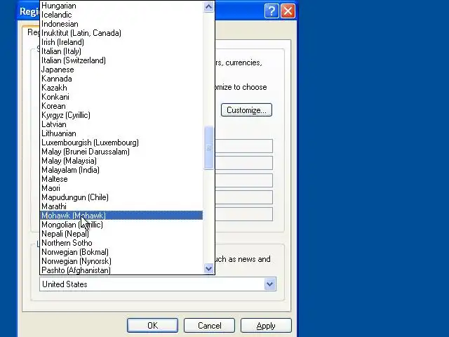Click the language list scrollbar thumb
The width and height of the screenshot is (449, 337).
click(209, 148)
